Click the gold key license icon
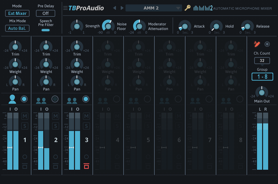The image size is (278, 184). pyautogui.click(x=187, y=8)
